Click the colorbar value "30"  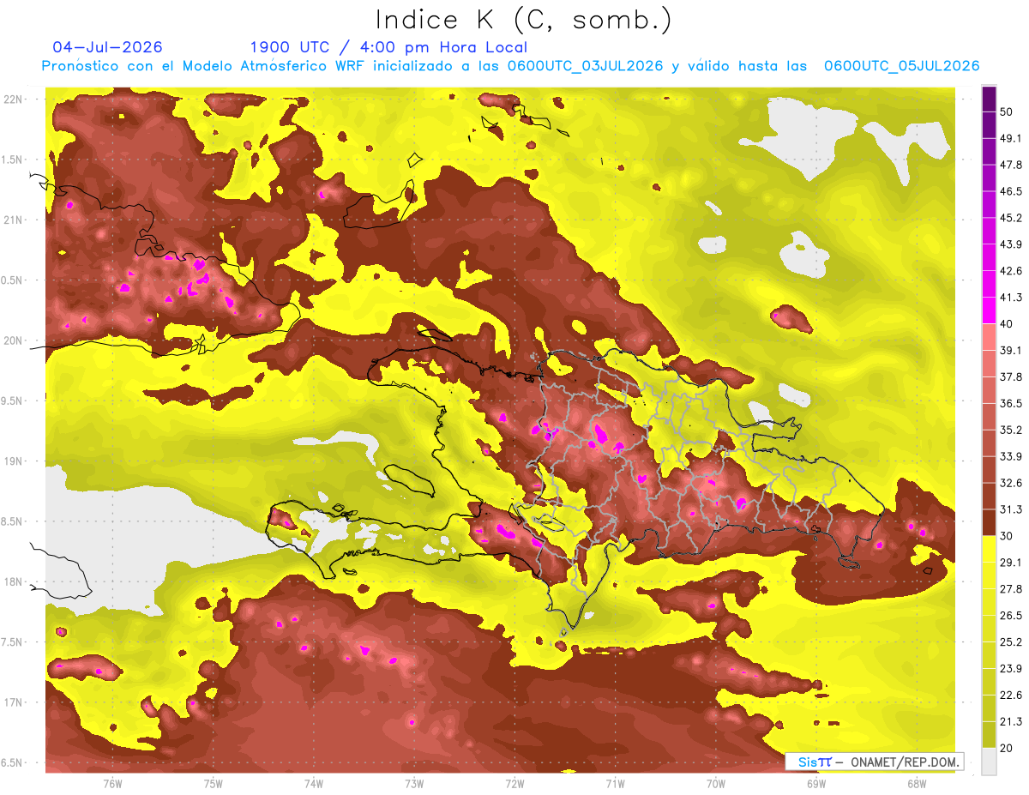click(1008, 535)
